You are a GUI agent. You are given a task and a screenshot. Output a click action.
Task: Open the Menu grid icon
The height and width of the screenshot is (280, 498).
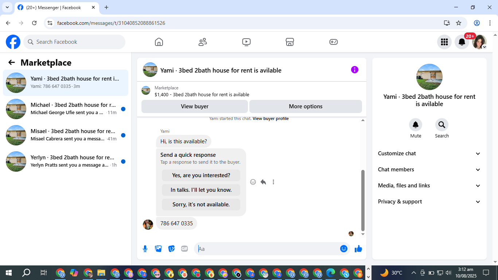(x=444, y=42)
